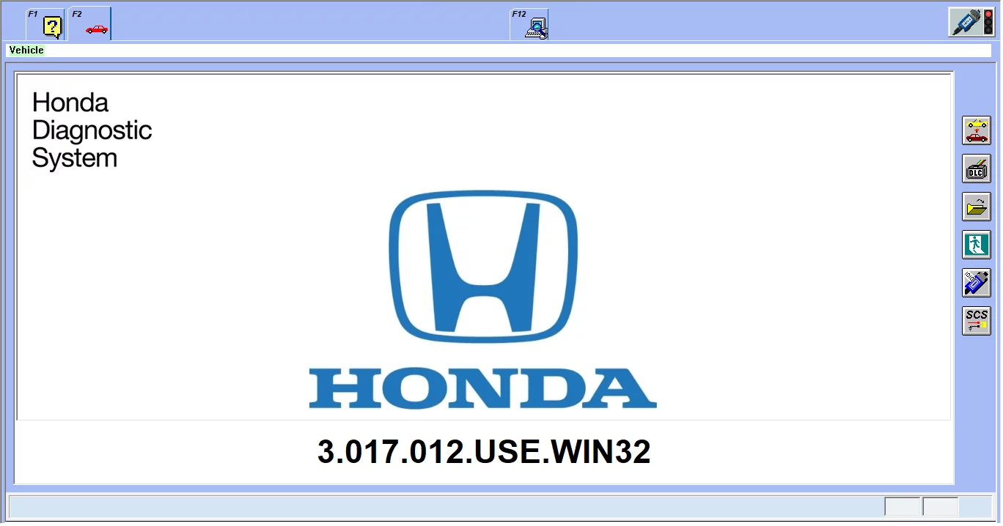The height and width of the screenshot is (526, 1003).
Task: Select the vehicle selection cars icon
Action: coord(976,130)
